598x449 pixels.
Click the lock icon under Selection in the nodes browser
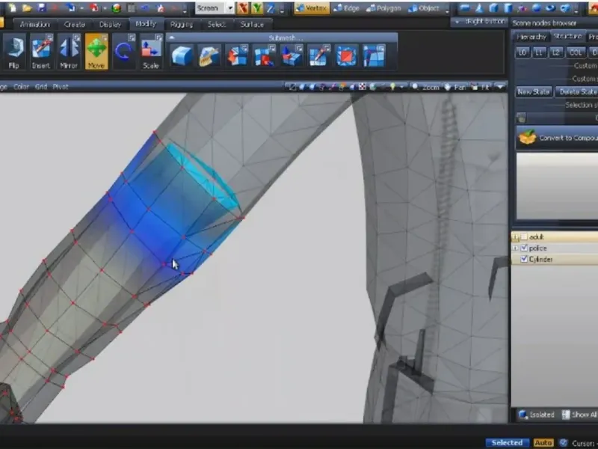coord(521,118)
